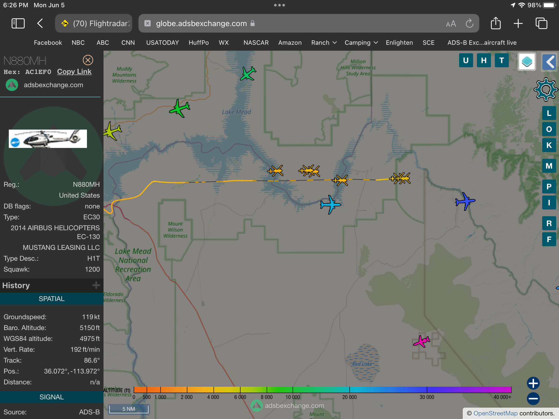
Task: Expand the History section plus icon
Action: point(96,285)
